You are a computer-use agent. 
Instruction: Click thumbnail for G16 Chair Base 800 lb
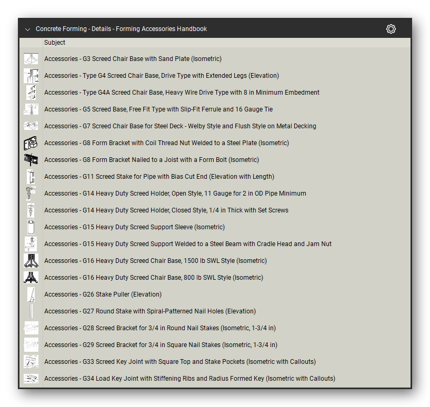(31, 277)
